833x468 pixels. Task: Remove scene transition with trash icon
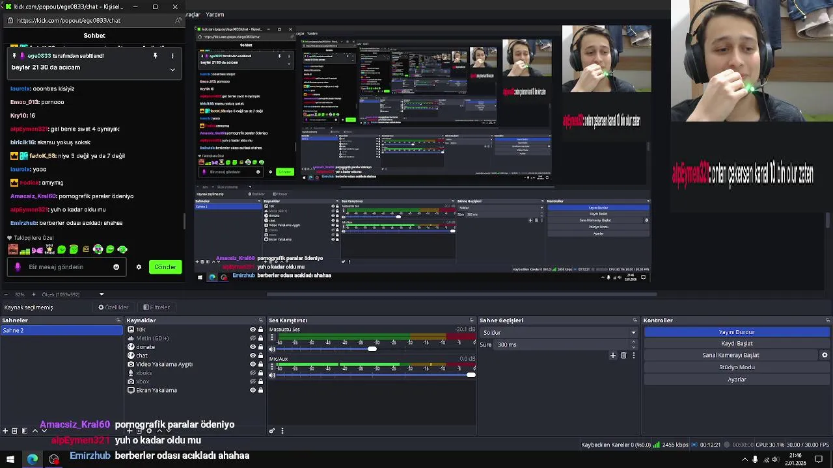click(623, 356)
